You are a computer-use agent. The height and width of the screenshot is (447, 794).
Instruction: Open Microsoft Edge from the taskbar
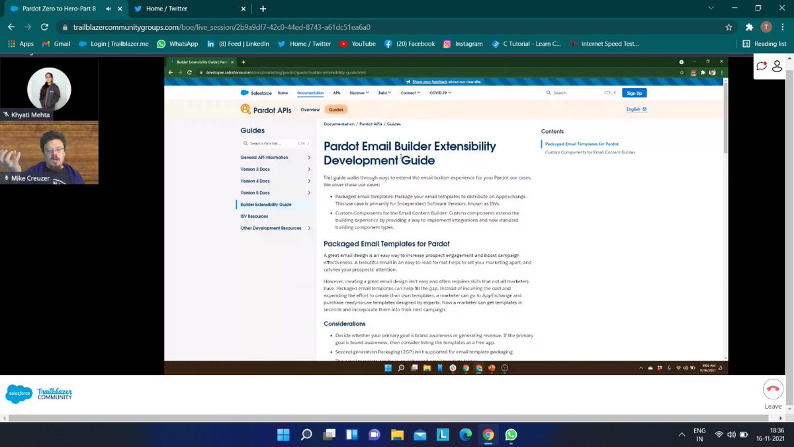(465, 435)
